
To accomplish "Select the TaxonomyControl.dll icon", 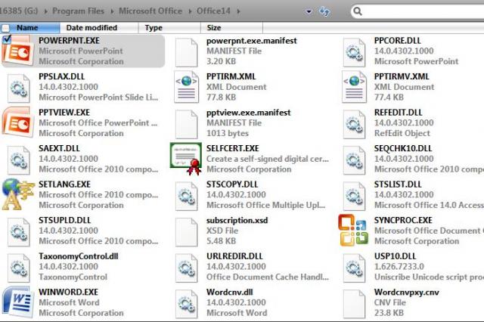I will pyautogui.click(x=18, y=268).
